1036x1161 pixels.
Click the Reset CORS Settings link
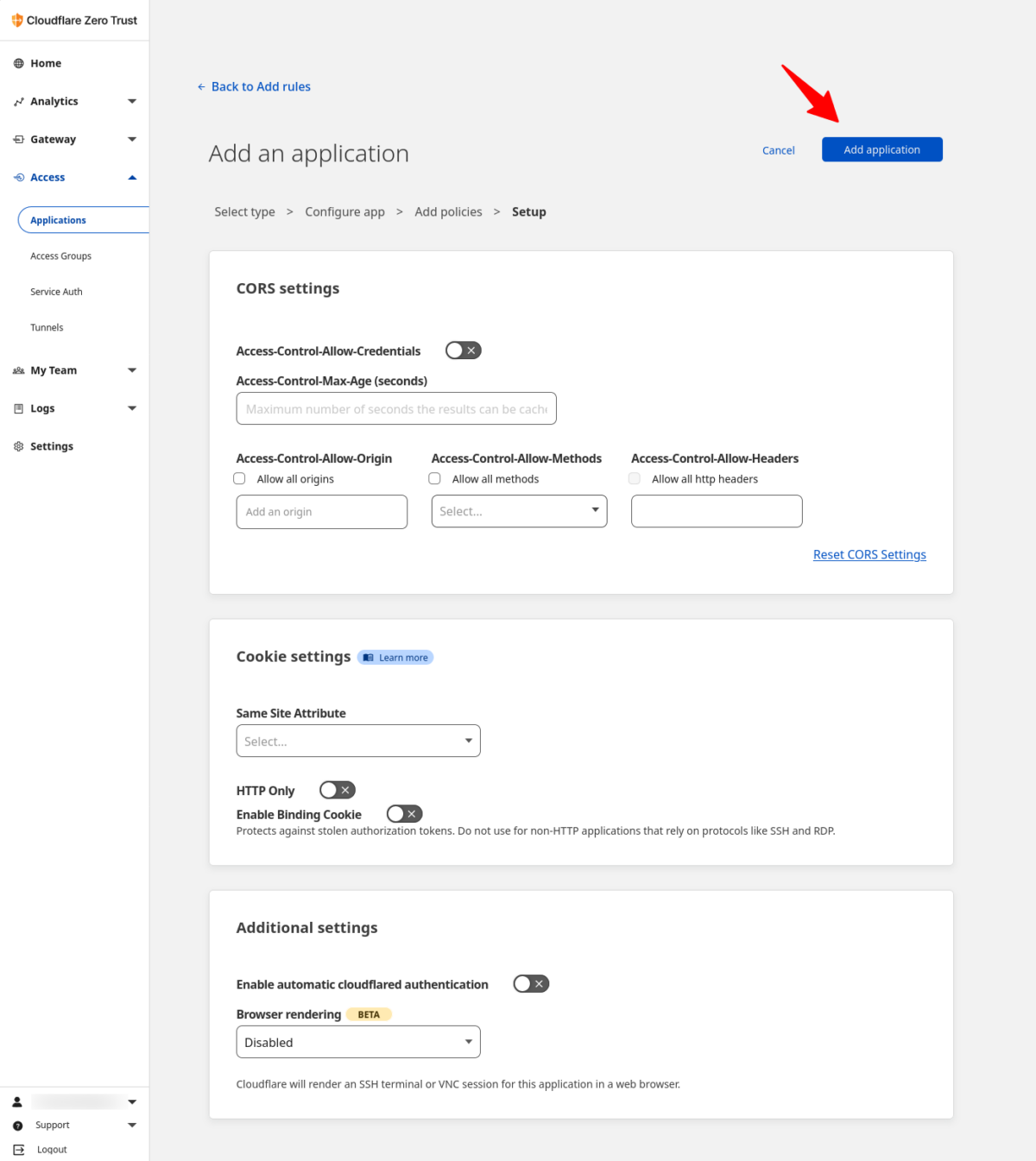(x=869, y=554)
